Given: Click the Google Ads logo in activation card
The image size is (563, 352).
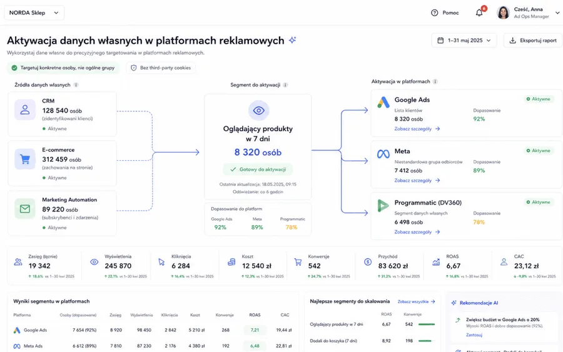Looking at the screenshot, I should point(383,103).
